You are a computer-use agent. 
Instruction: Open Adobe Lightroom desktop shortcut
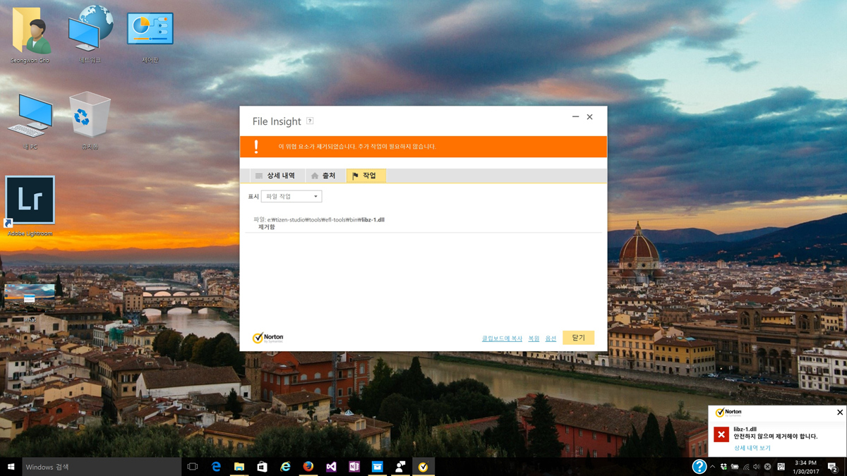pos(30,201)
